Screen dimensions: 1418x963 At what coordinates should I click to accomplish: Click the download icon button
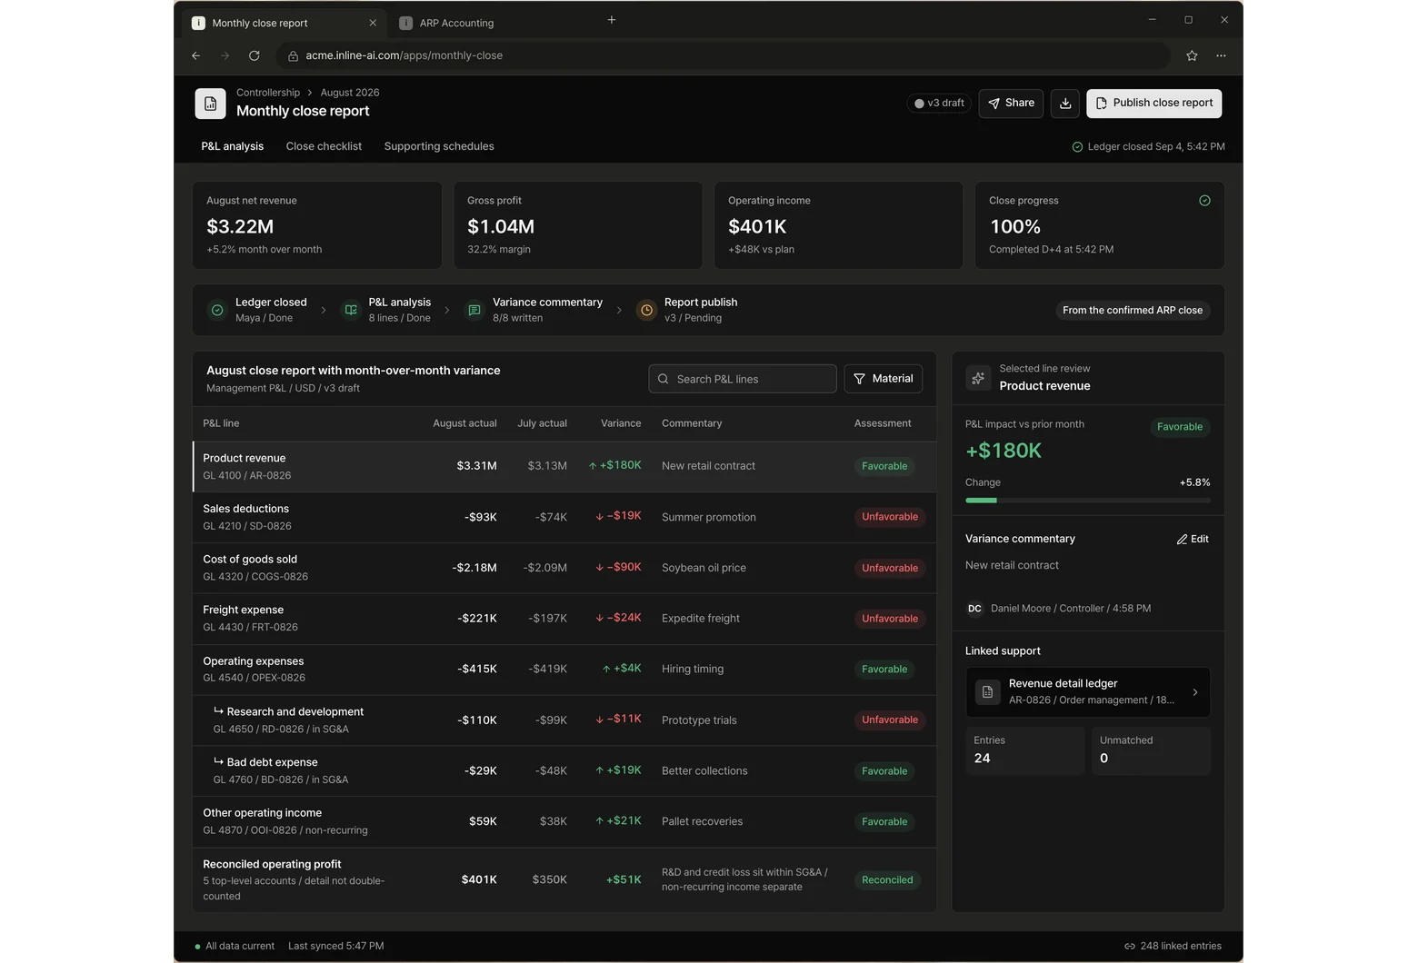pyautogui.click(x=1065, y=104)
